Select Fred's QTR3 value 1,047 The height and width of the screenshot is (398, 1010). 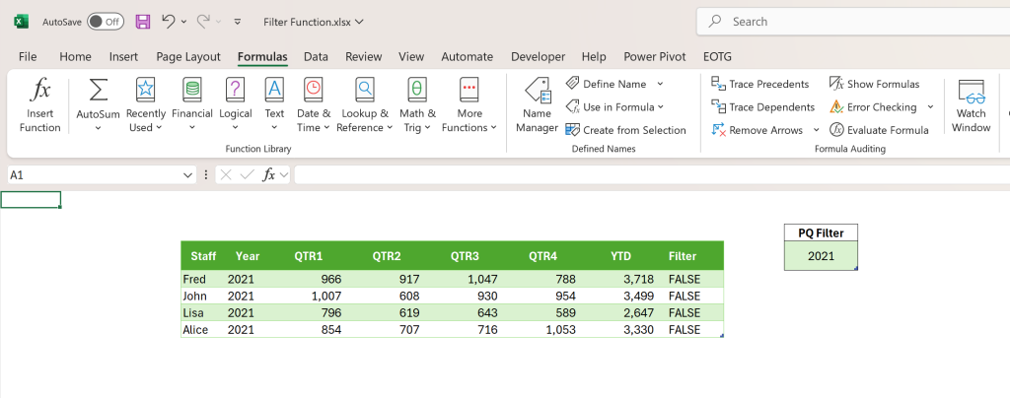465,279
